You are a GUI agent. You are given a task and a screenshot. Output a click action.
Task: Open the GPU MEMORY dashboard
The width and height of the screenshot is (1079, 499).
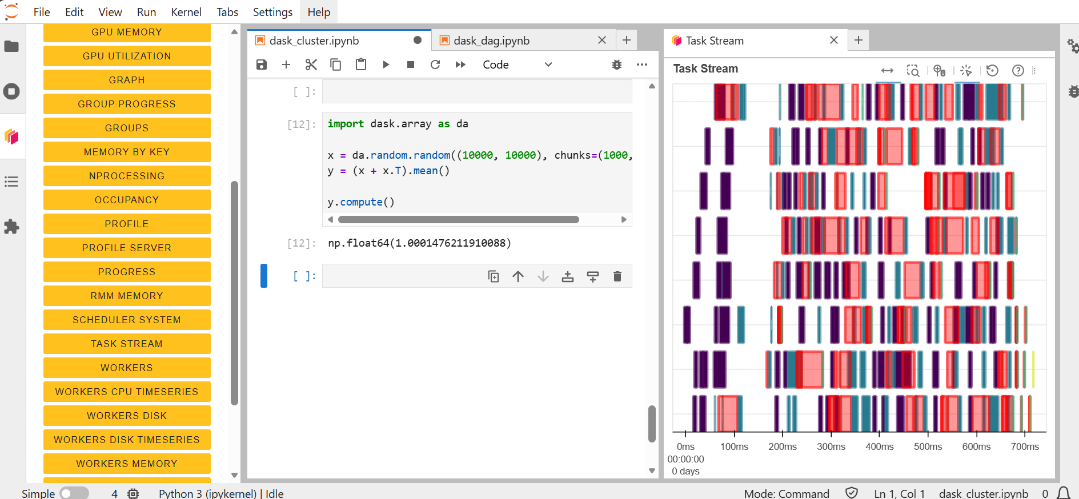[x=127, y=33]
